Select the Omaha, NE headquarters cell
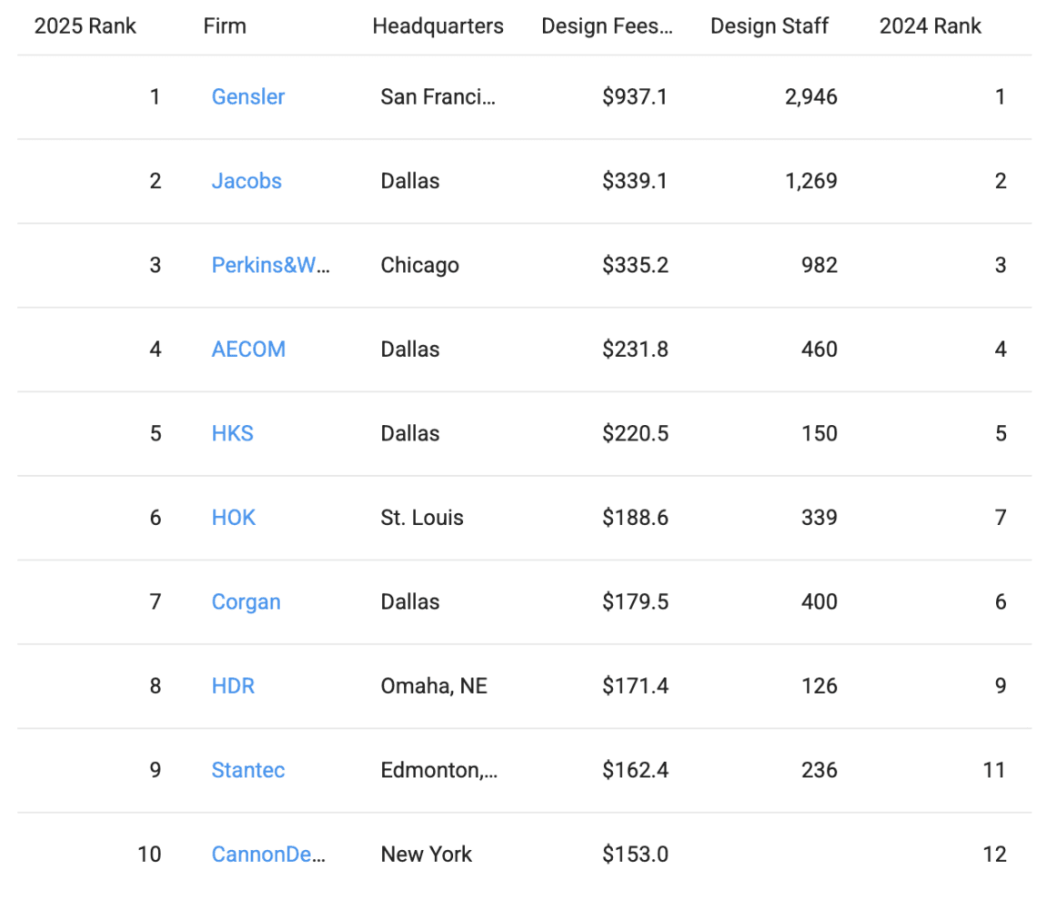The width and height of the screenshot is (1046, 910). [x=434, y=685]
